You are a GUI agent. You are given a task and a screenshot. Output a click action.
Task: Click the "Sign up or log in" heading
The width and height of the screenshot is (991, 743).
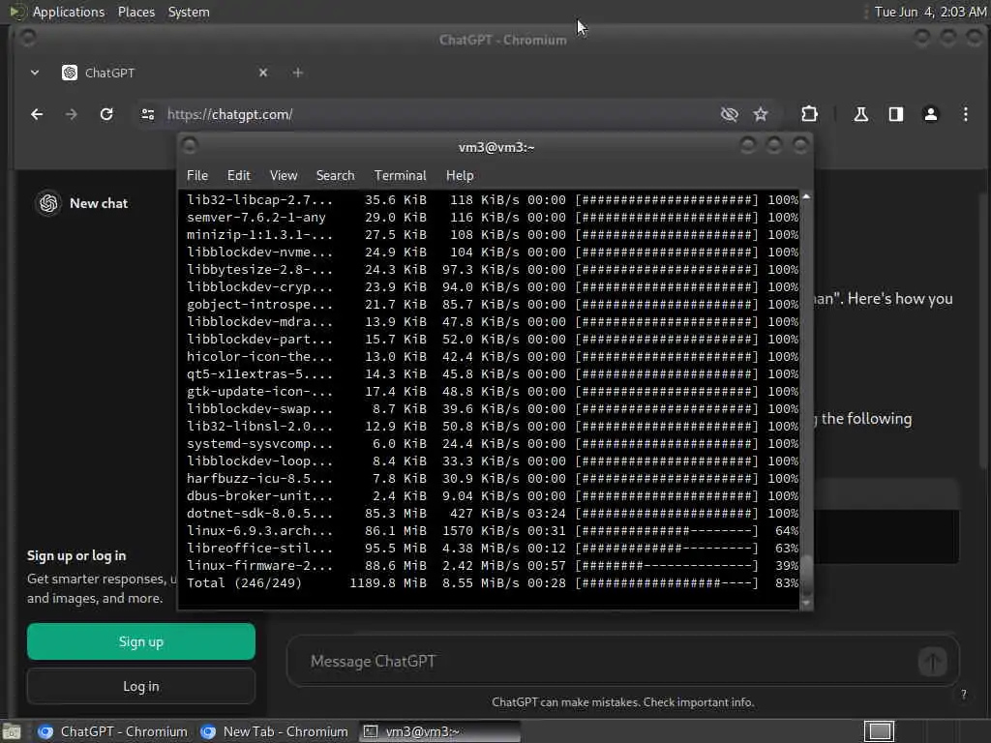[76, 556]
